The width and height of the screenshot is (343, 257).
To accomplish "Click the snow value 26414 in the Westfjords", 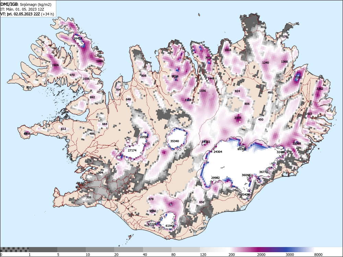I will click(78, 38).
